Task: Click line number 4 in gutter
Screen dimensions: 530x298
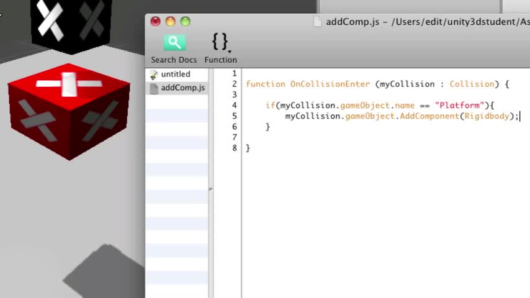Action: [x=234, y=105]
